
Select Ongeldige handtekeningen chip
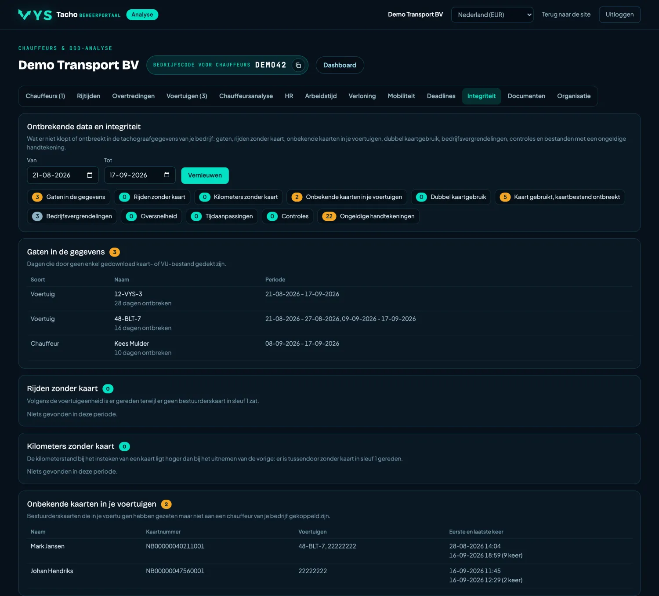[x=368, y=216]
